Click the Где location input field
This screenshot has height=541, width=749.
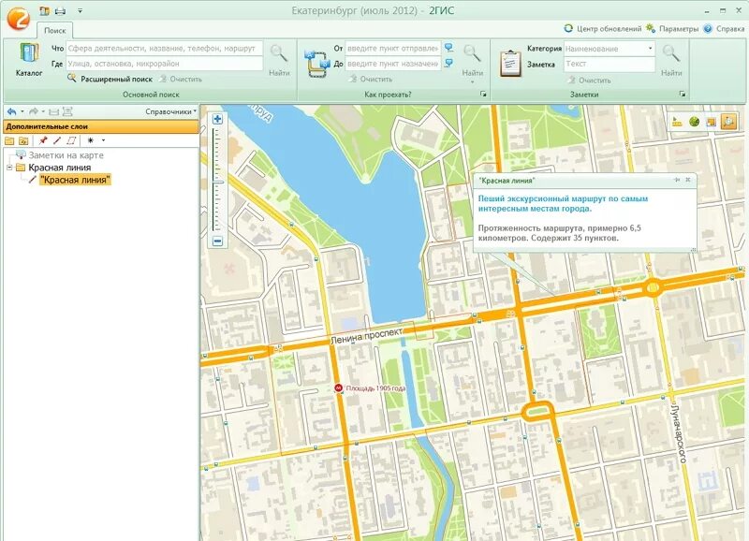(x=165, y=64)
